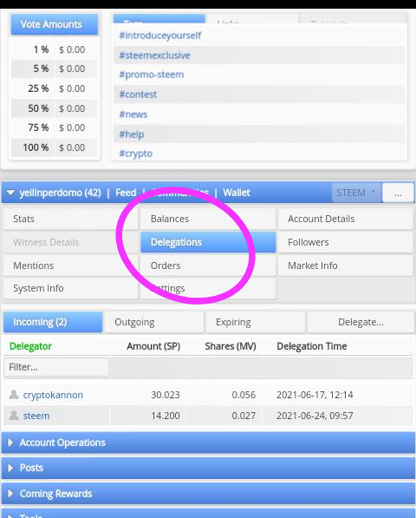This screenshot has width=416, height=518.
Task: Click the 2021-06-24, 09:57 delegation time
Action: point(315,416)
